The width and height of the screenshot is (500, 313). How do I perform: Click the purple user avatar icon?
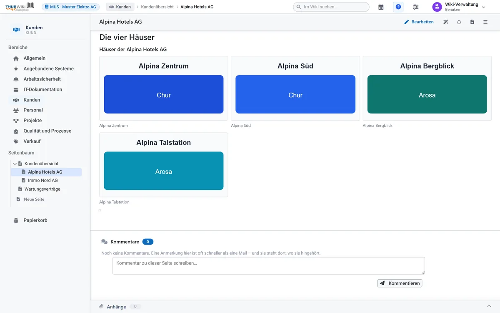[x=437, y=7]
